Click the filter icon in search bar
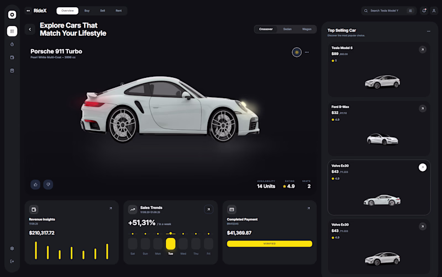Viewport: 442px width, 277px height. pos(411,10)
